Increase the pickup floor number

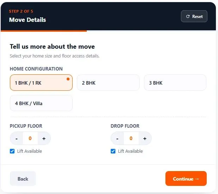point(44,138)
